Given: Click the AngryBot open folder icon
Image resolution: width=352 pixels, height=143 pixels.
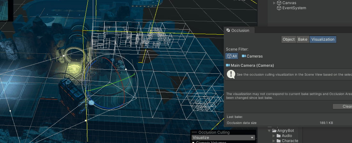Looking at the screenshot, I should pyautogui.click(x=274, y=131).
